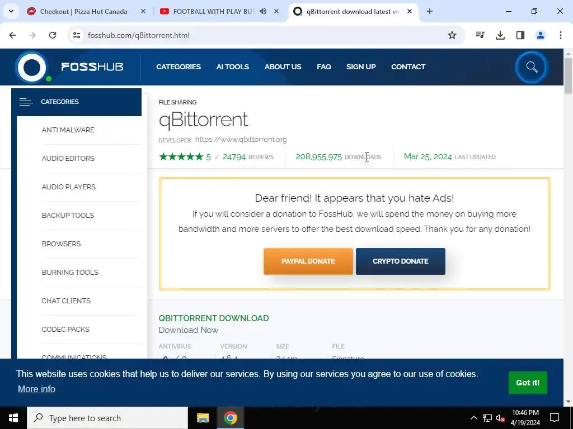This screenshot has width=573, height=429.
Task: Open More info cookie link
Action: (x=36, y=389)
